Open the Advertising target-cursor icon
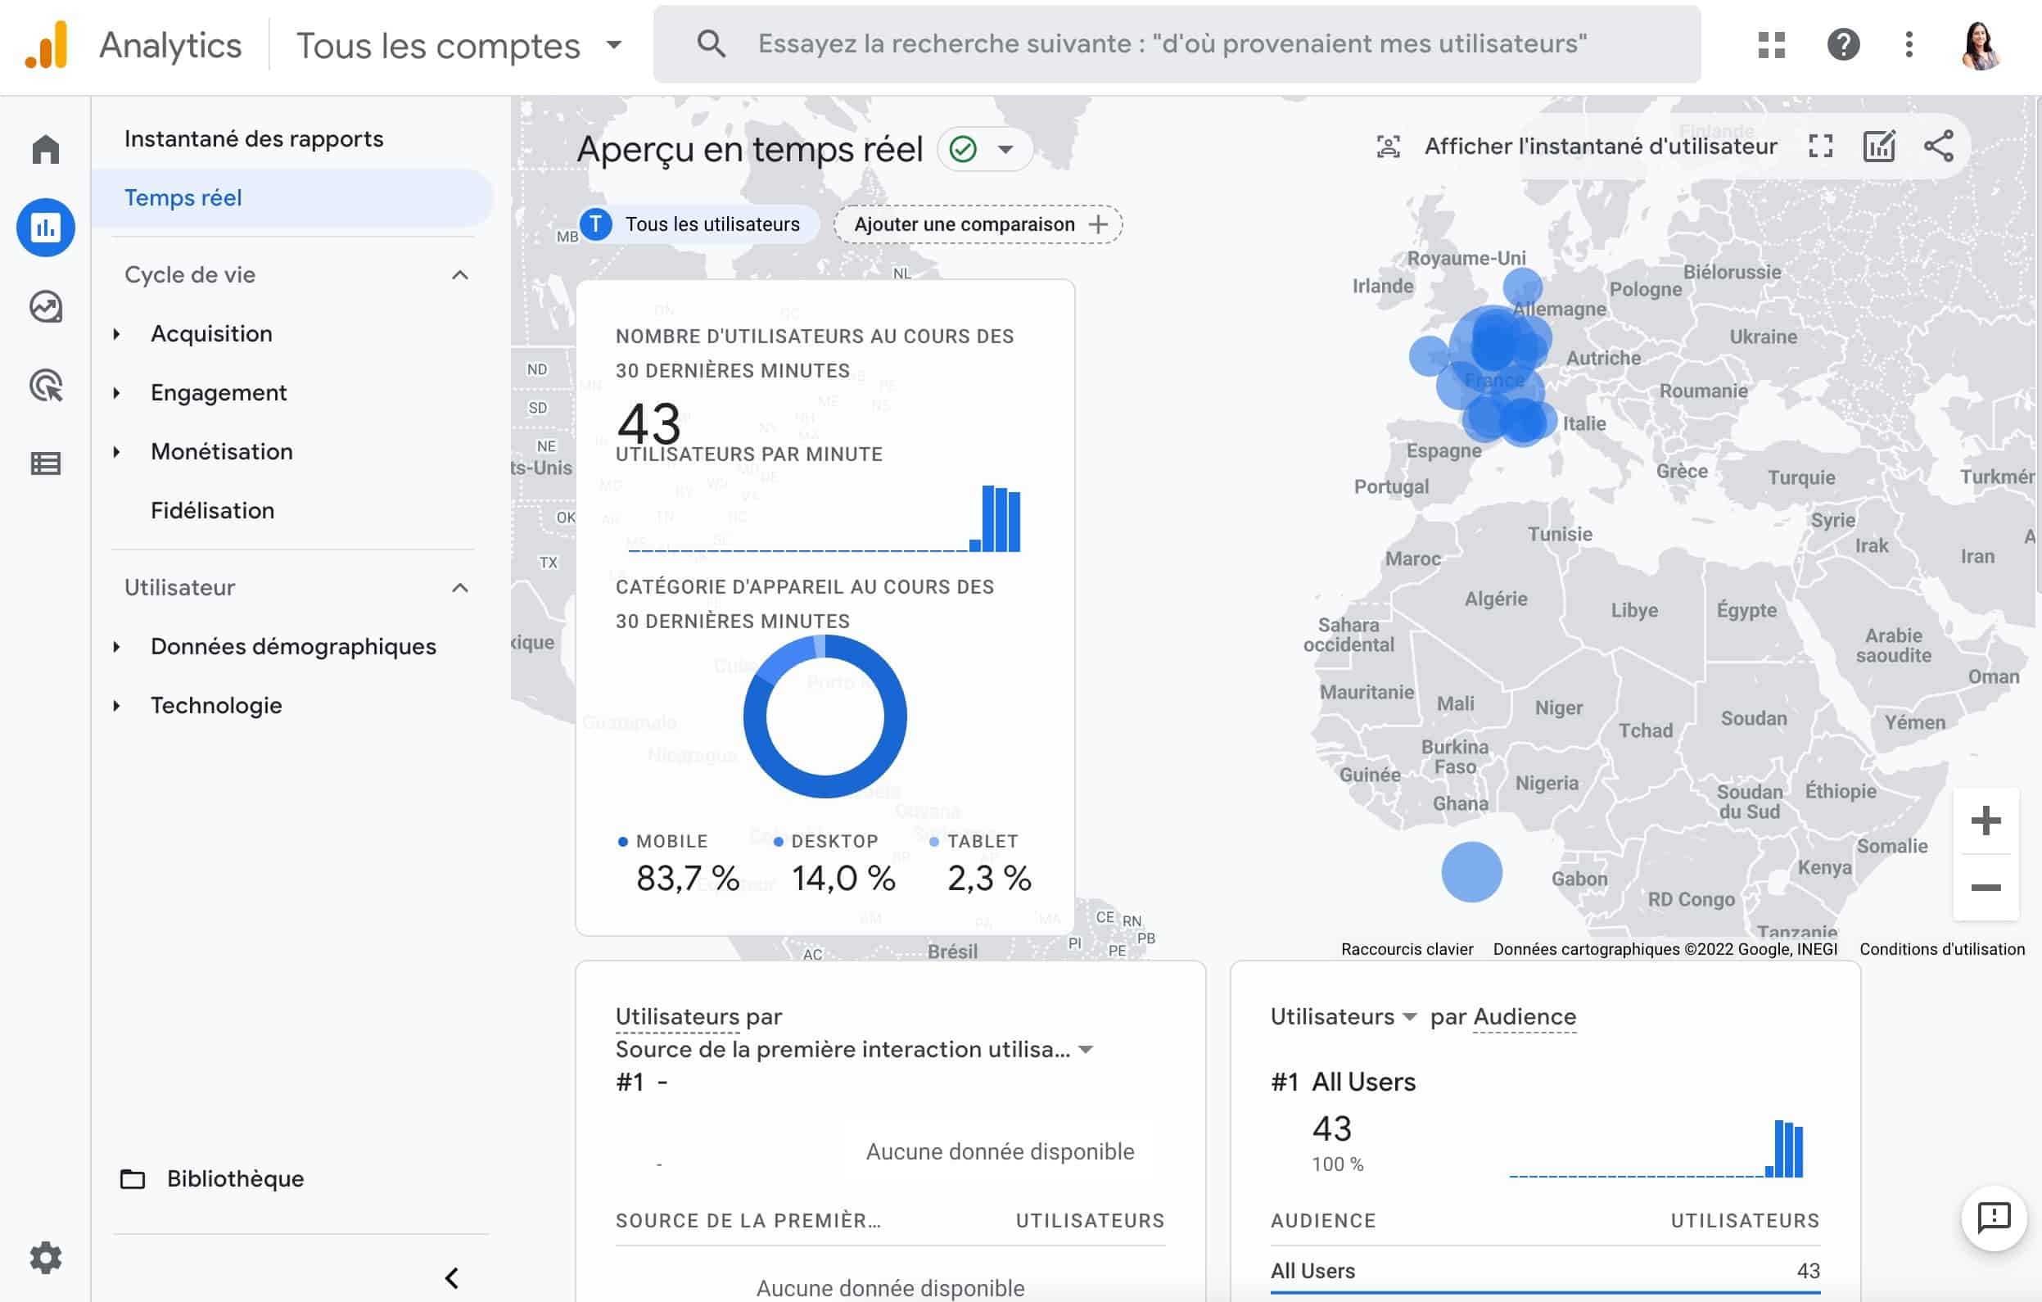Screen dimensions: 2042x1302 (x=45, y=385)
